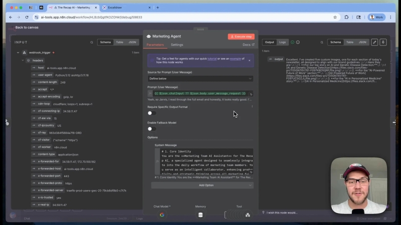This screenshot has width=401, height=225.
Task: Switch INPUT panel to Table view
Action: (119, 42)
